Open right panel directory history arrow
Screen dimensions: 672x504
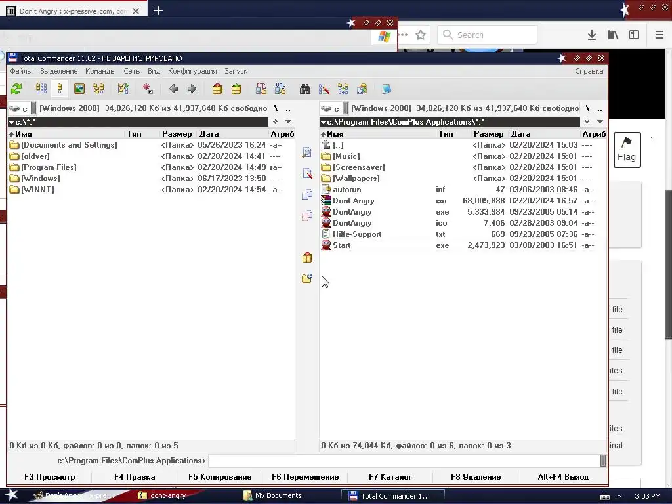click(600, 121)
